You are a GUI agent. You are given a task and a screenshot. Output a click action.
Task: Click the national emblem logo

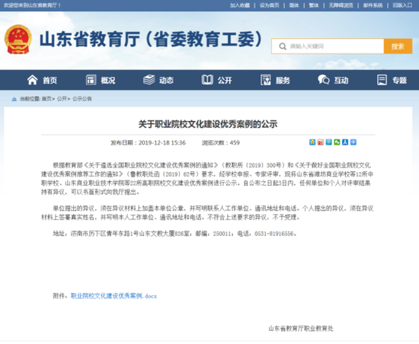[18, 40]
